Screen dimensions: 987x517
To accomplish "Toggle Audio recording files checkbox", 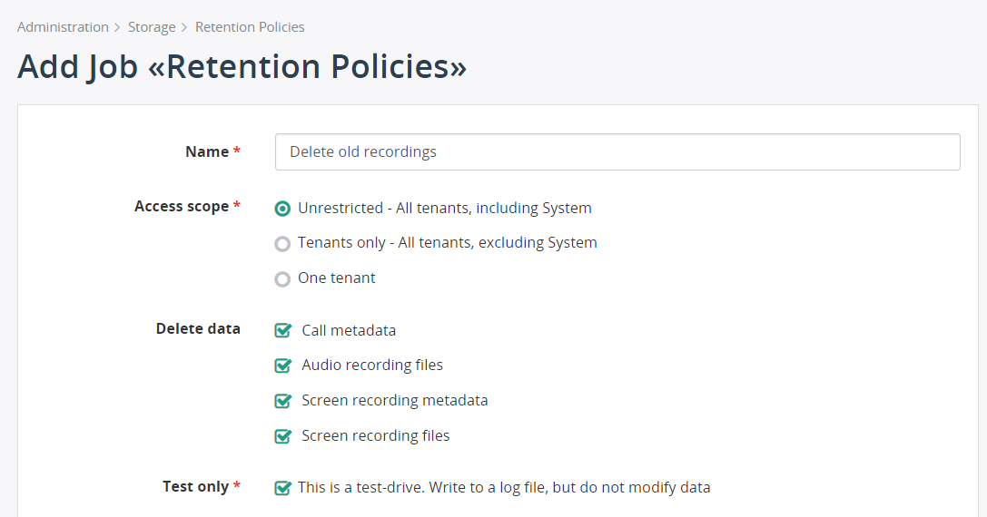I will click(283, 366).
